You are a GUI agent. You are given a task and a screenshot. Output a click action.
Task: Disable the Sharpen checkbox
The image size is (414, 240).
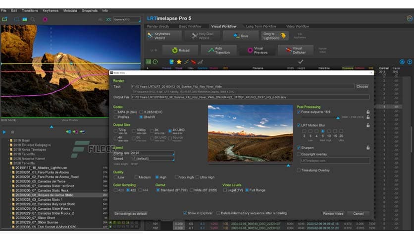[x=299, y=148]
